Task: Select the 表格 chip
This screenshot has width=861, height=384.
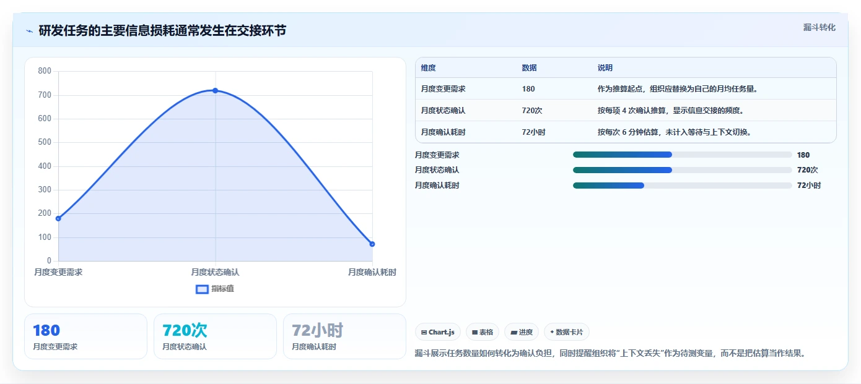Action: click(483, 332)
